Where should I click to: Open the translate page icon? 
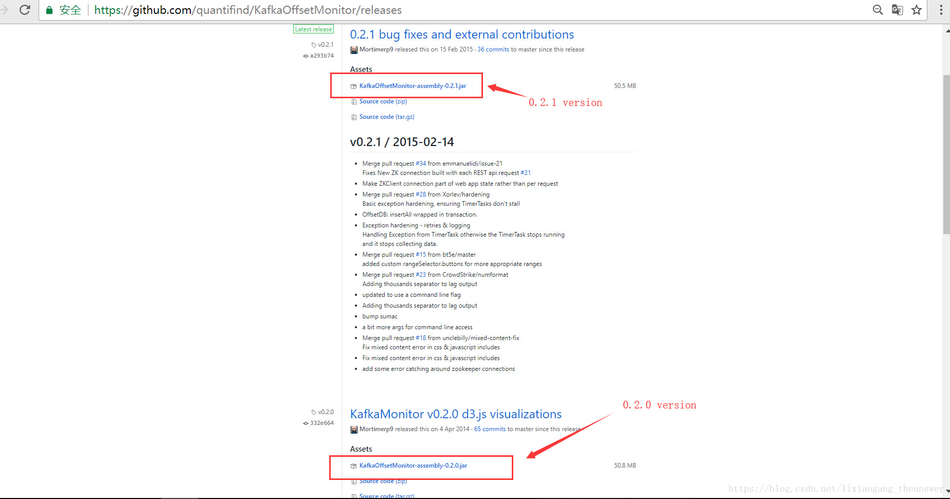pyautogui.click(x=898, y=10)
